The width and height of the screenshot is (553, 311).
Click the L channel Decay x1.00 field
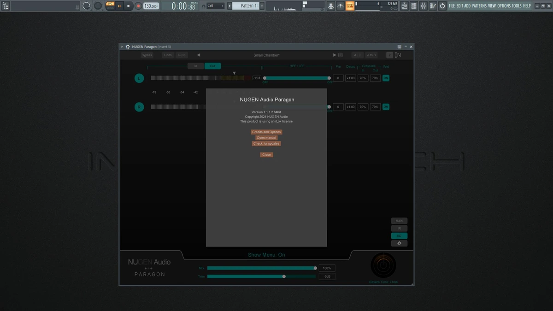pyautogui.click(x=351, y=78)
